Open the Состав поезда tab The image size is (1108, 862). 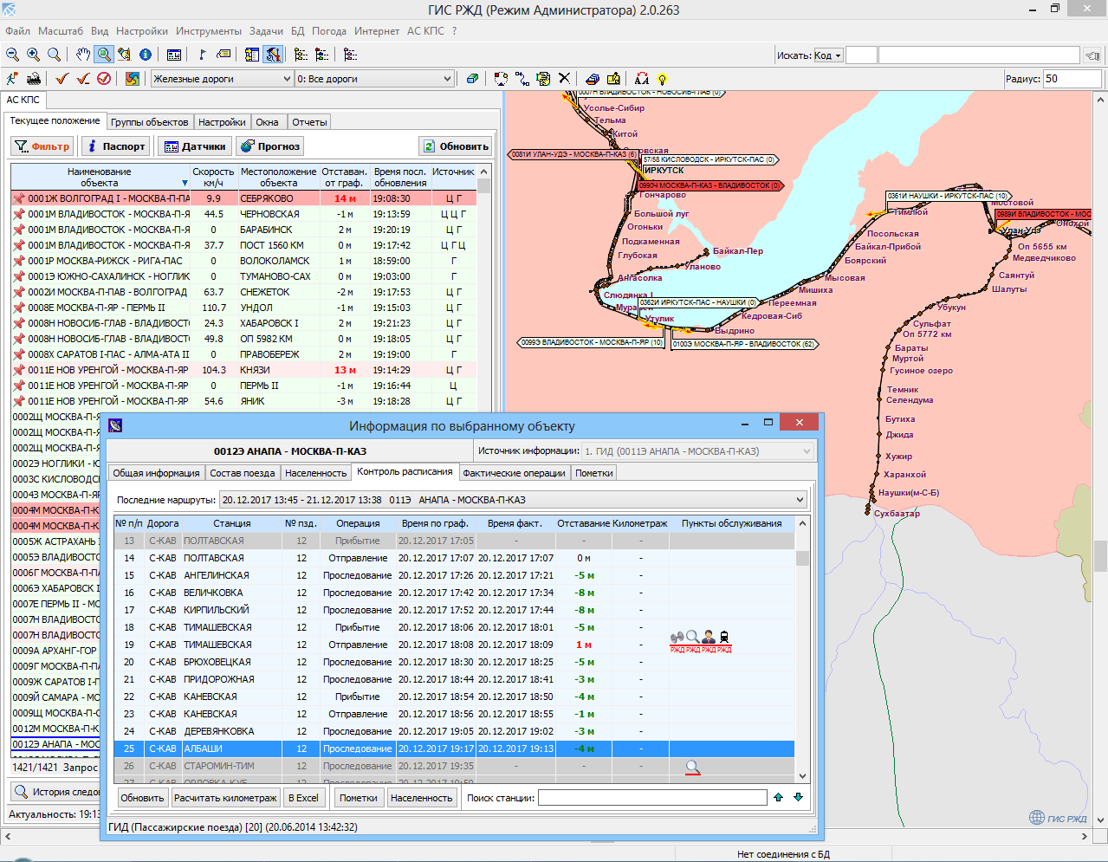243,473
